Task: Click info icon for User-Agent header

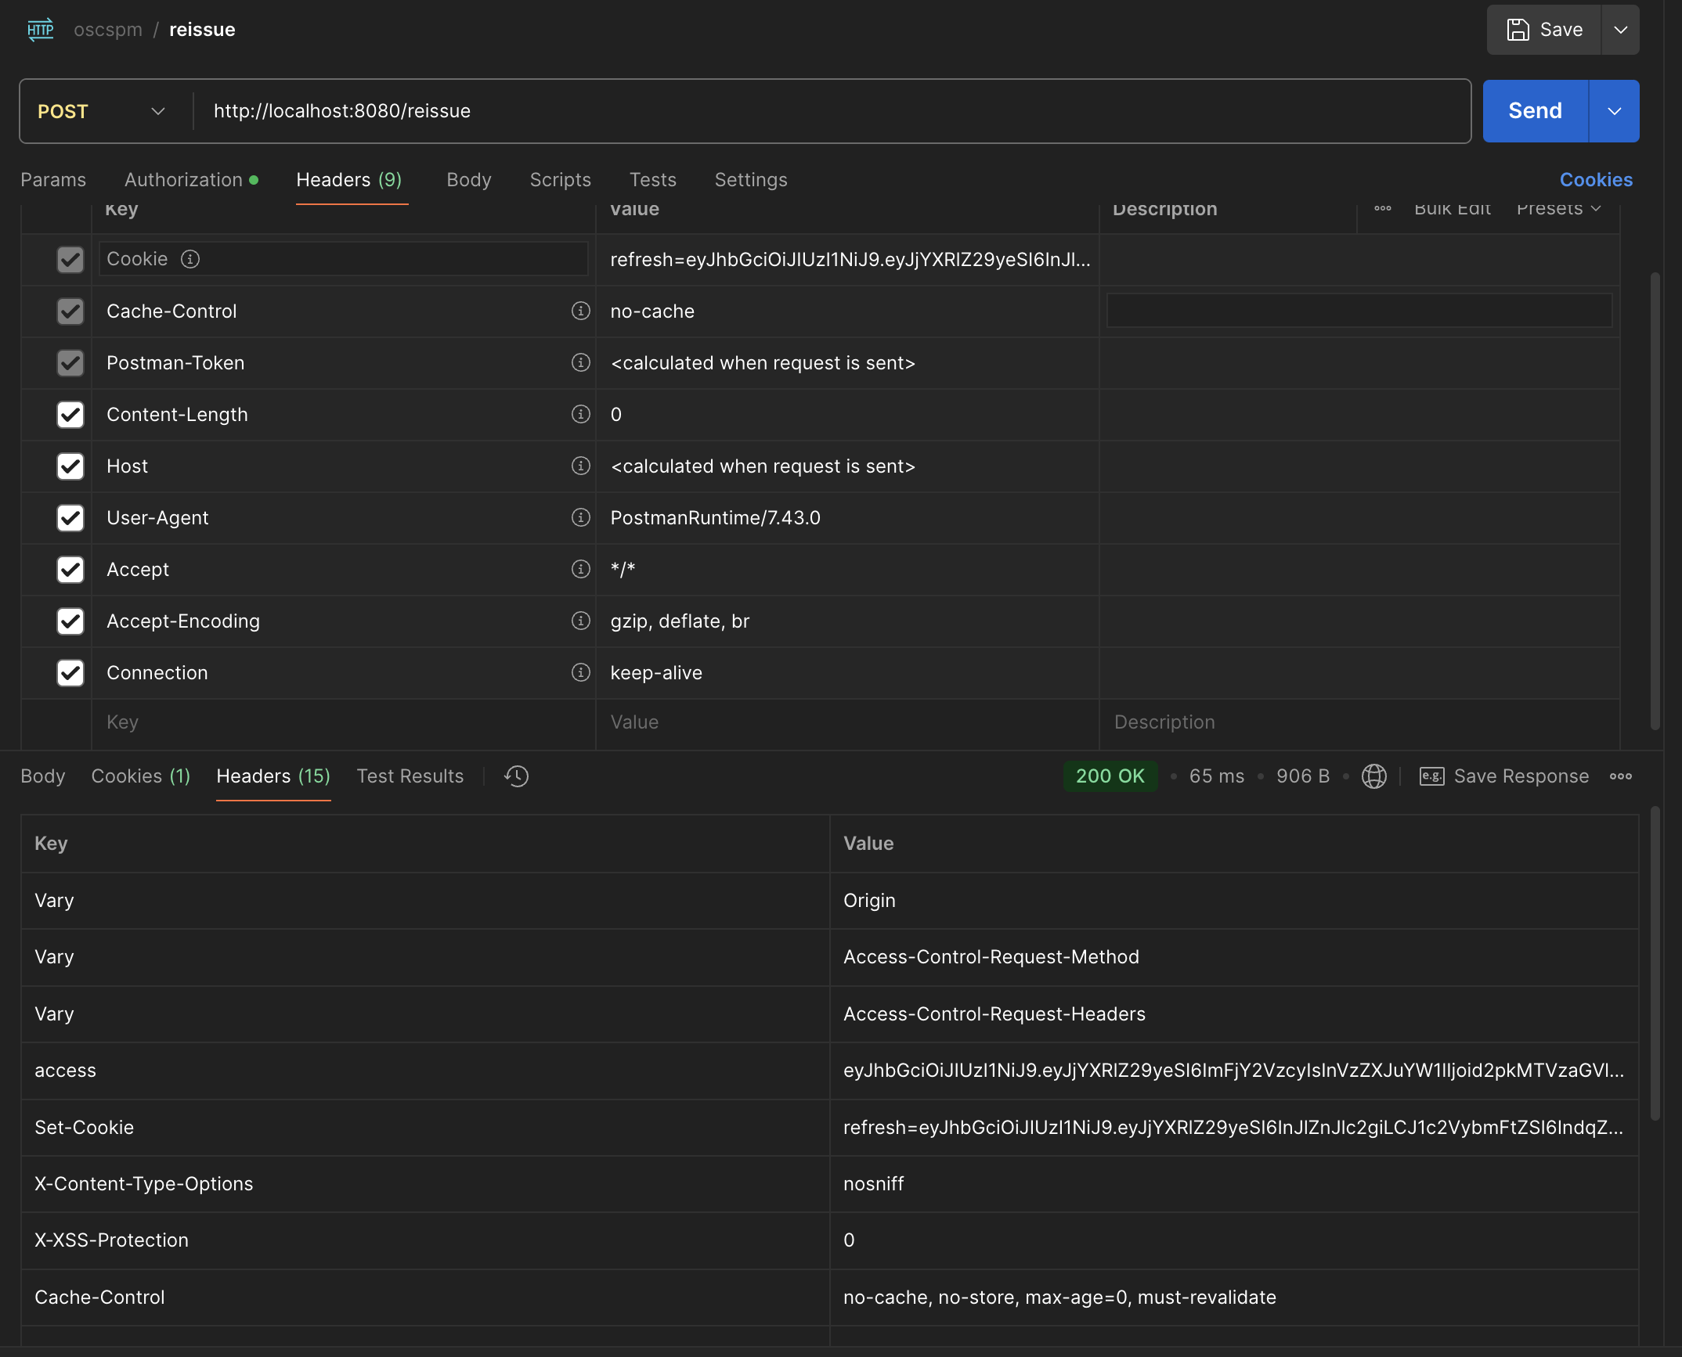Action: (580, 517)
